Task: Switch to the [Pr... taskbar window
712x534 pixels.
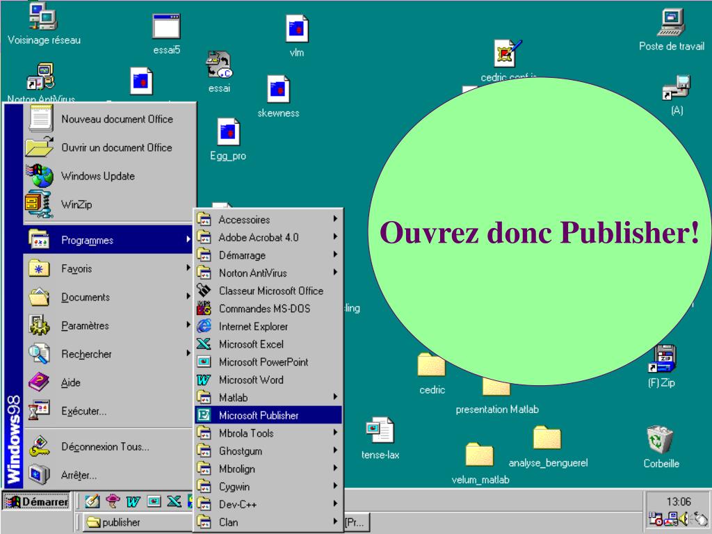Action: (x=357, y=522)
